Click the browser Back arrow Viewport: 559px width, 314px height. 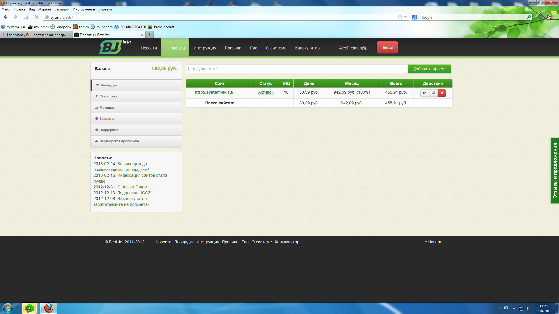tap(6, 17)
